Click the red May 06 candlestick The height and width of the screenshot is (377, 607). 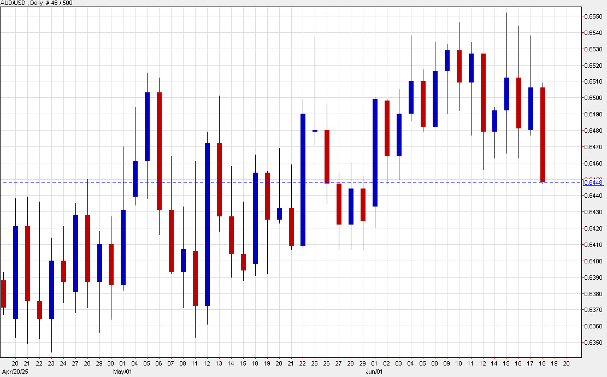[160, 151]
